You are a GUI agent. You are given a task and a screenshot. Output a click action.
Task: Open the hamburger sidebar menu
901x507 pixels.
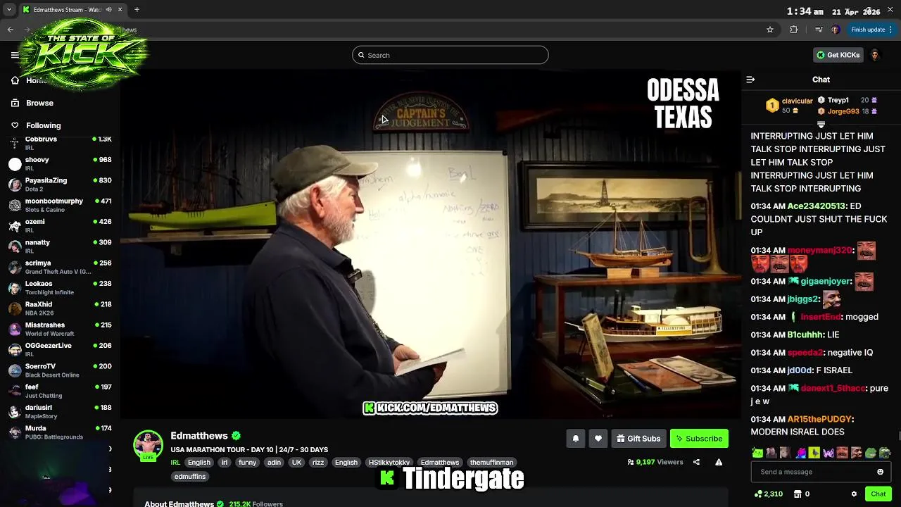point(15,55)
